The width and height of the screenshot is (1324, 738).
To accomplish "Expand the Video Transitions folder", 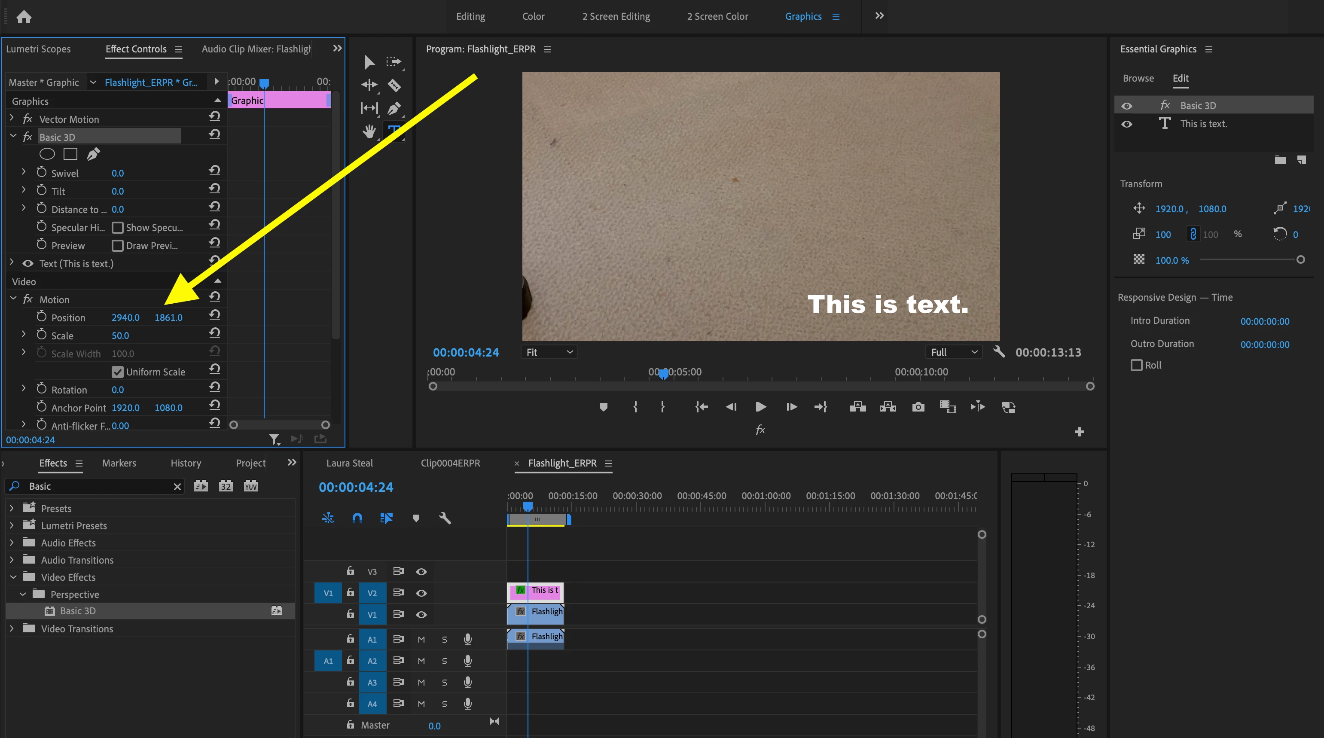I will tap(12, 628).
